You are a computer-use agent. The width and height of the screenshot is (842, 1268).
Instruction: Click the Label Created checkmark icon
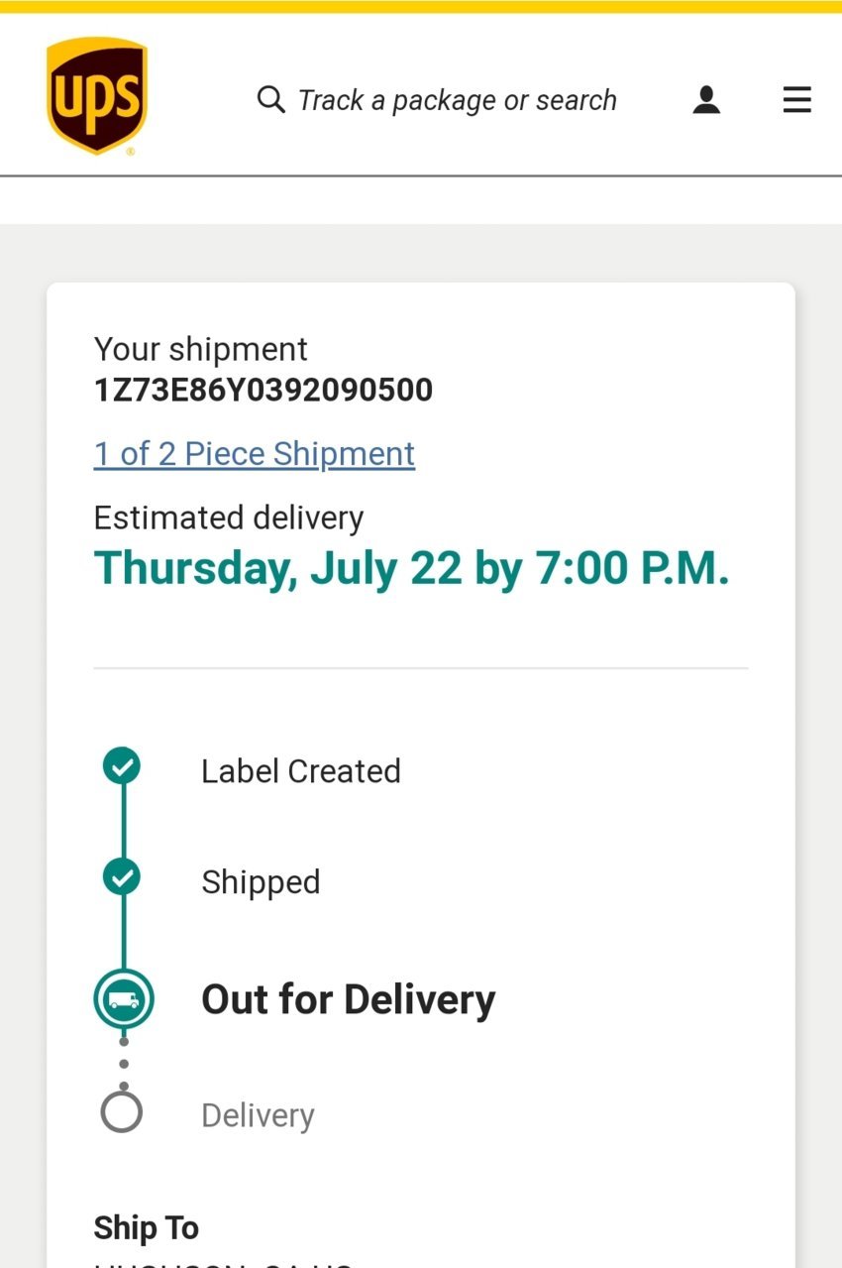pyautogui.click(x=122, y=765)
